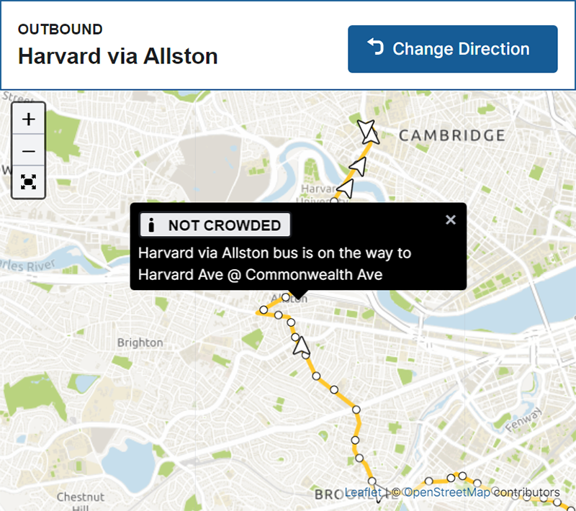Viewport: 576px width, 511px height.
Task: Click the Brighton map label
Action: click(x=140, y=343)
